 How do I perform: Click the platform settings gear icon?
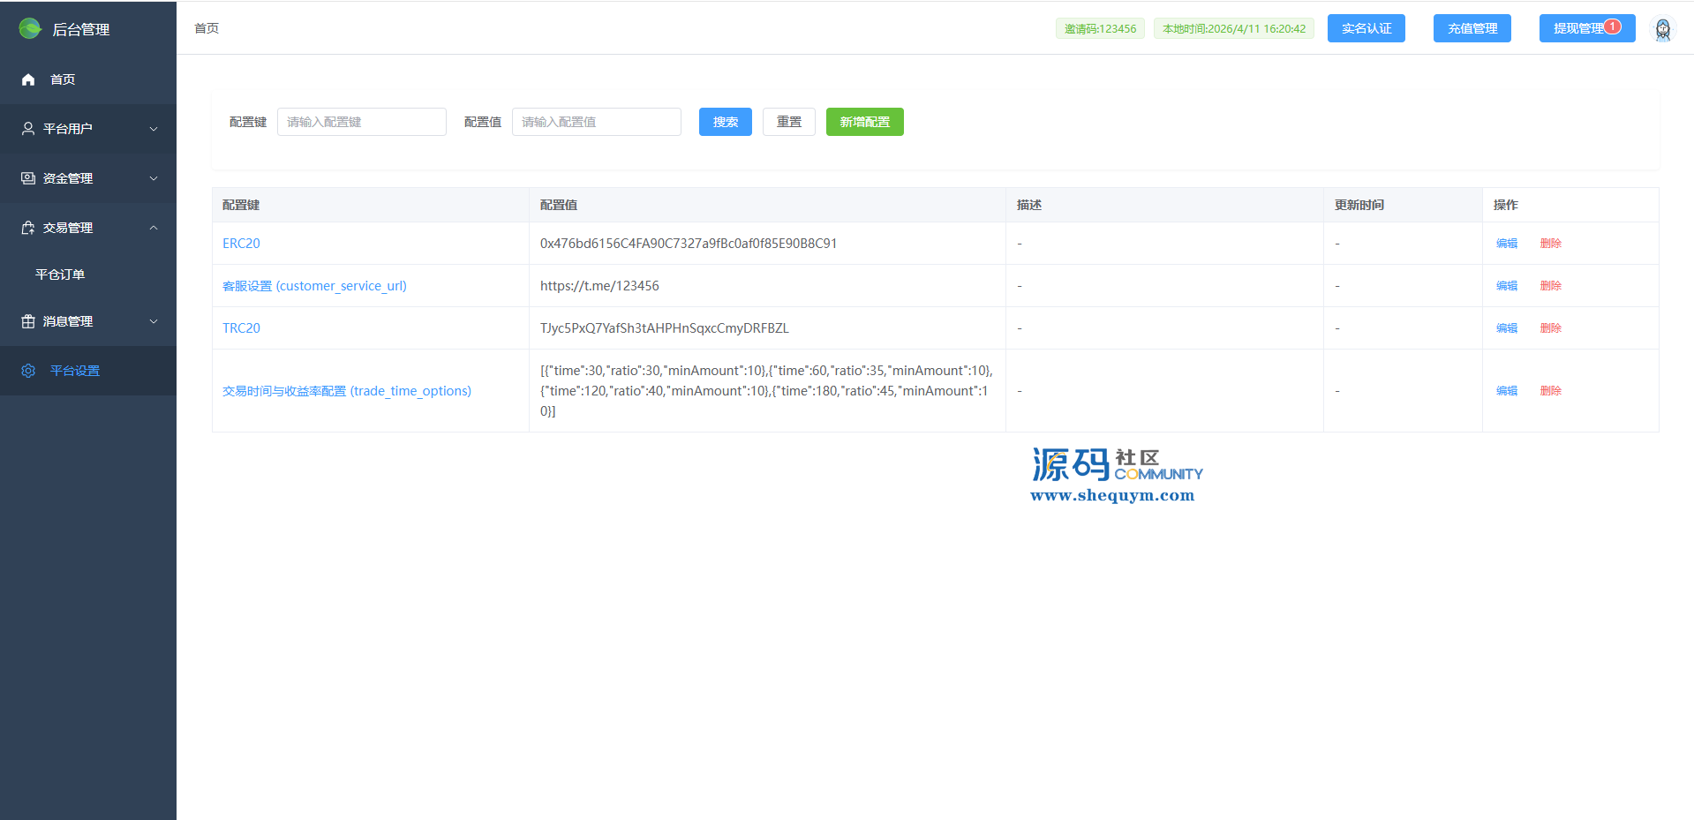click(28, 371)
